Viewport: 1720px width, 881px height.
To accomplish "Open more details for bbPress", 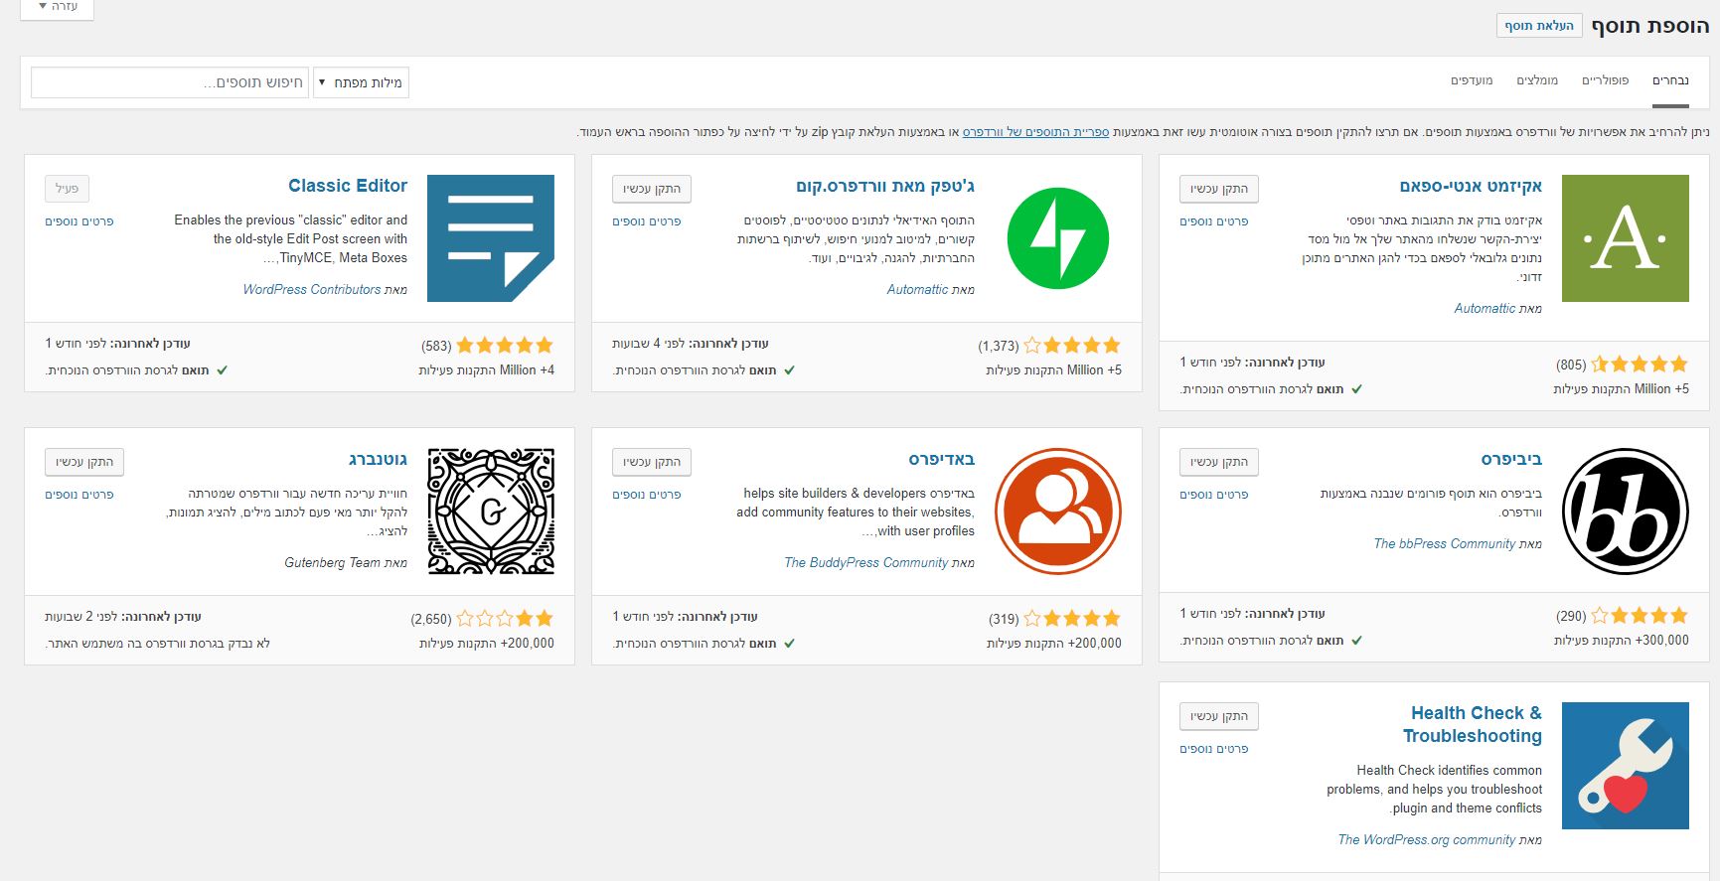I will tap(1214, 495).
